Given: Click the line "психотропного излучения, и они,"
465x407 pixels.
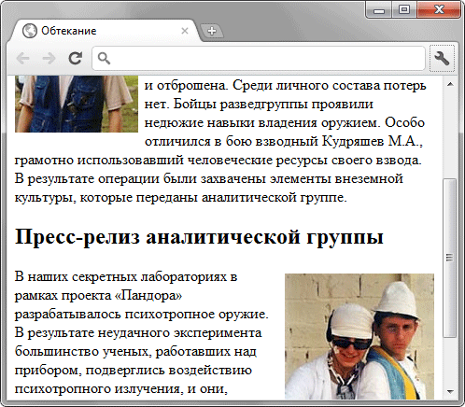Looking at the screenshot, I should coord(120,388).
